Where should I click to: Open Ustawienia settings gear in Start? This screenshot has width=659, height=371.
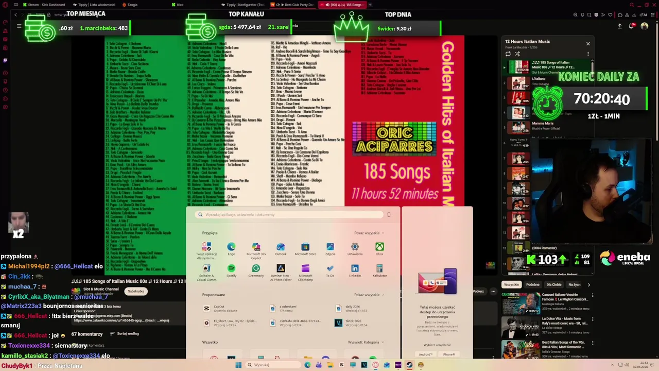tap(355, 249)
